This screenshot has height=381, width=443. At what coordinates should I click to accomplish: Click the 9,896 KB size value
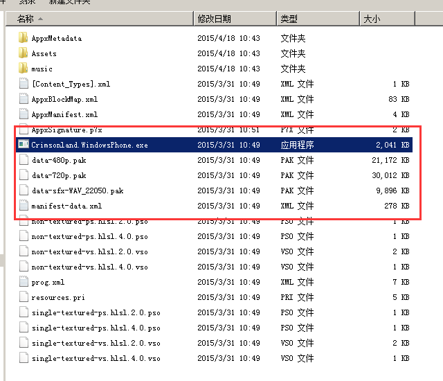392,190
